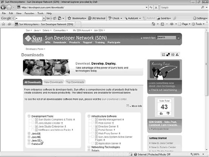This screenshot has height=157, width=209.
Task: Click the Participate Now link
Action: [160, 129]
